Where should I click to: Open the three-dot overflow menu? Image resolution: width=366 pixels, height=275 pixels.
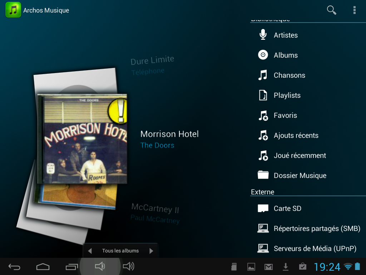tap(354, 10)
